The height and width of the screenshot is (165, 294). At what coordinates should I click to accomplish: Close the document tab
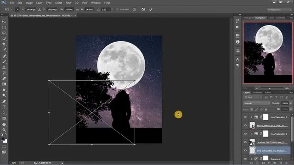coord(75,16)
